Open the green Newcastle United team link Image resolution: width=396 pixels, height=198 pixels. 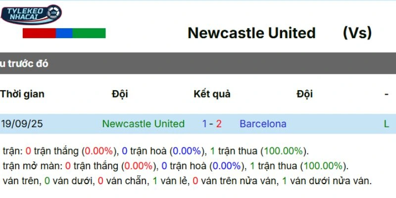pos(143,124)
